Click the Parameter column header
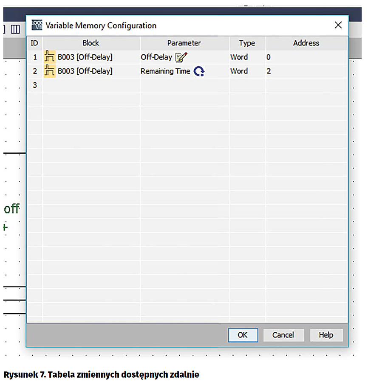The height and width of the screenshot is (382, 368). [184, 43]
